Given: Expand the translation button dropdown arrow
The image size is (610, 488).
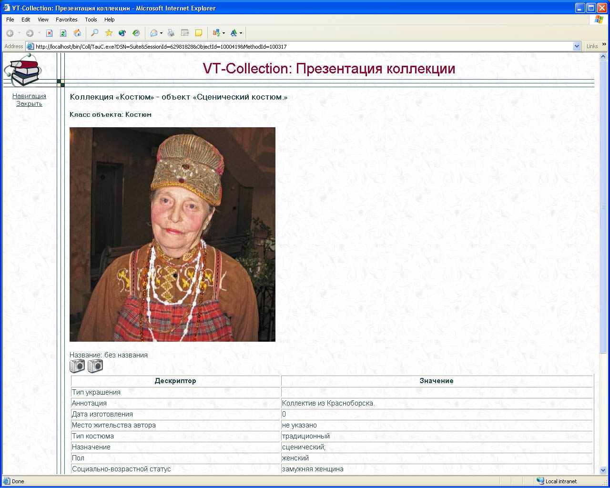Looking at the screenshot, I should (x=224, y=33).
